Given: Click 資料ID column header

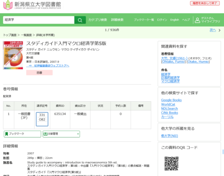Looking at the screenshot, I should [x=60, y=106].
